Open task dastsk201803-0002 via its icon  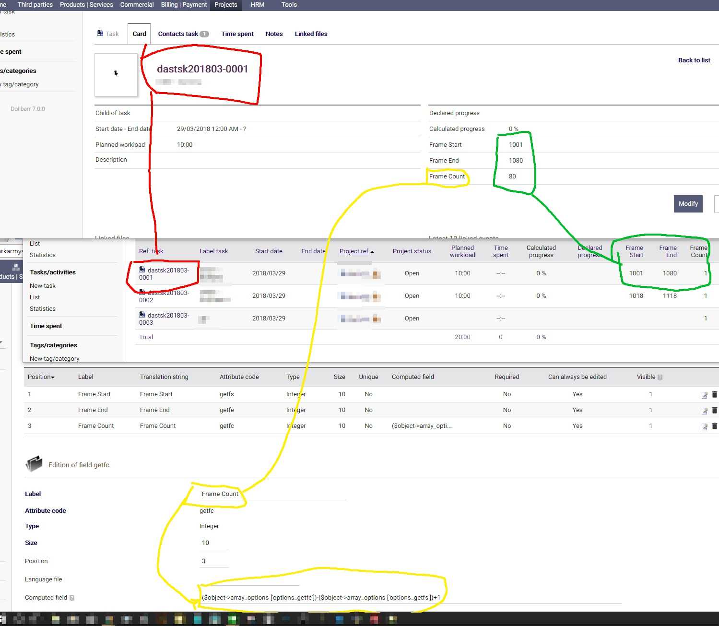pos(142,292)
